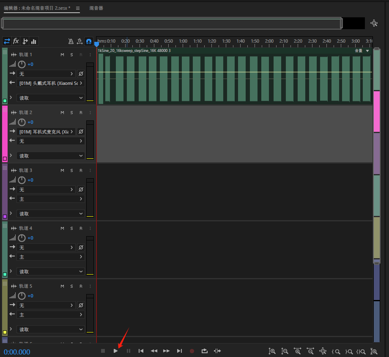Click the 0:00.000 timecode display

pyautogui.click(x=17, y=352)
